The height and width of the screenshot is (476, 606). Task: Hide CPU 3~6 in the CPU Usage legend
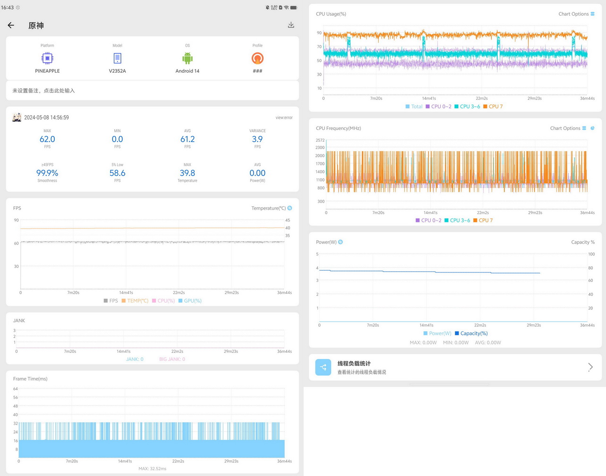click(x=468, y=107)
